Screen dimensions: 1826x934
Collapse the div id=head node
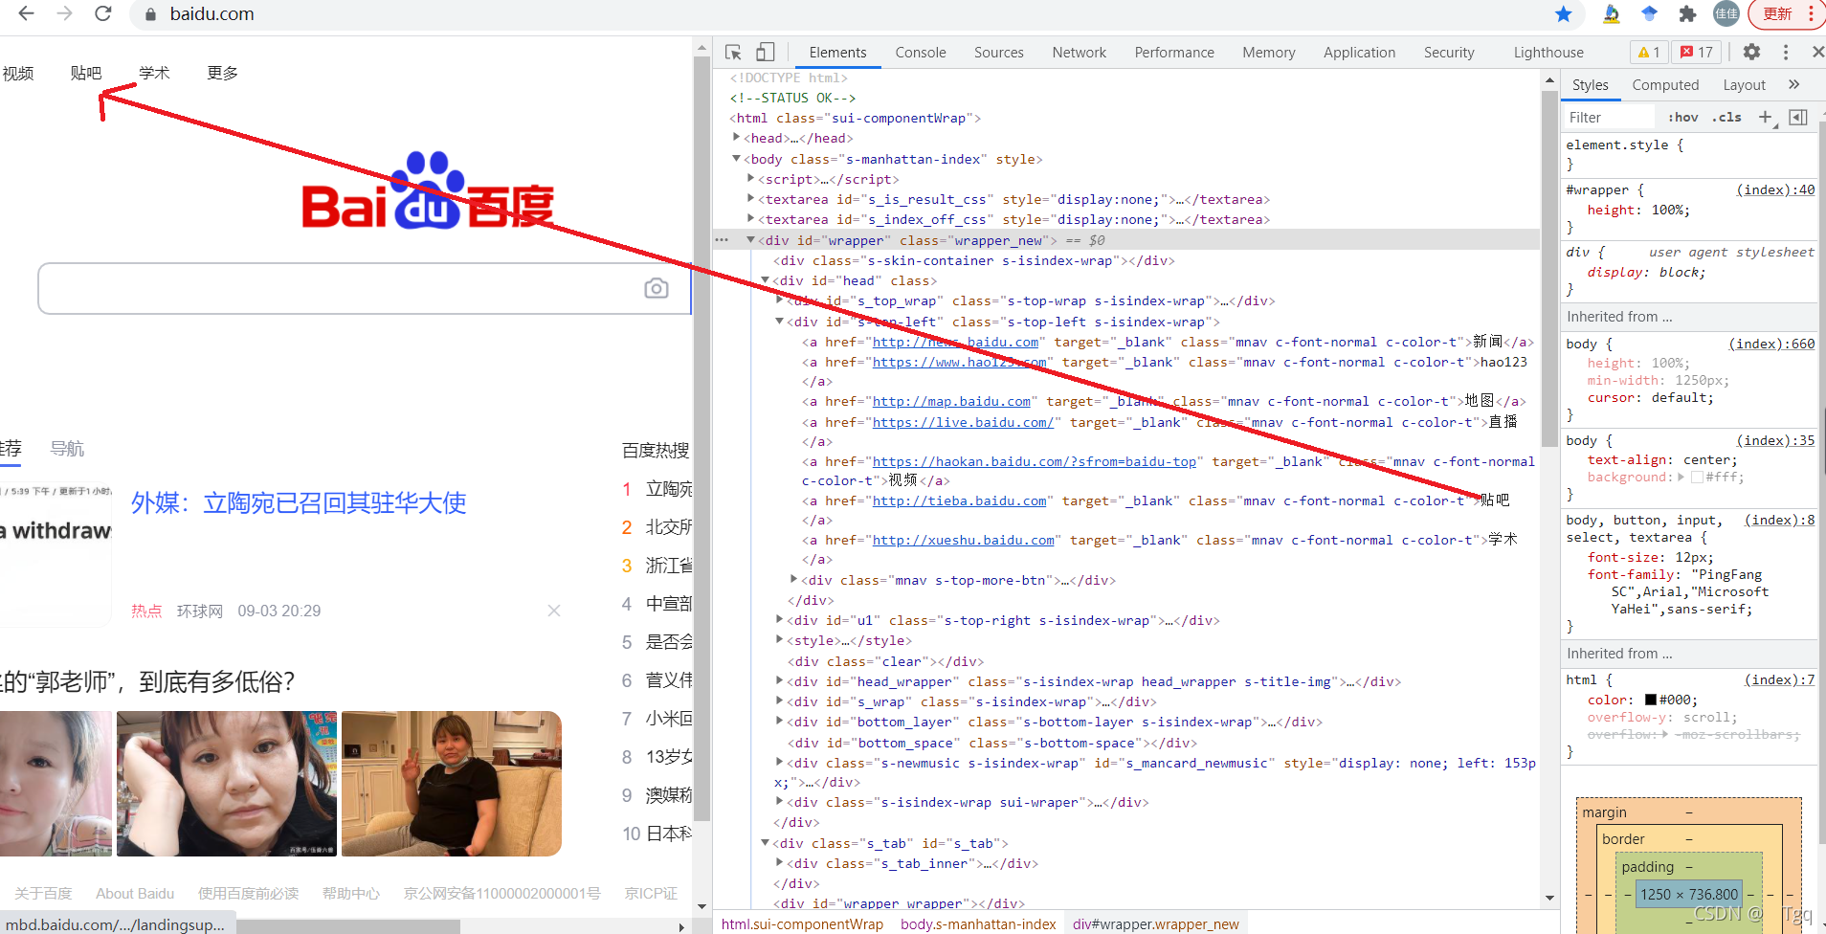click(765, 280)
